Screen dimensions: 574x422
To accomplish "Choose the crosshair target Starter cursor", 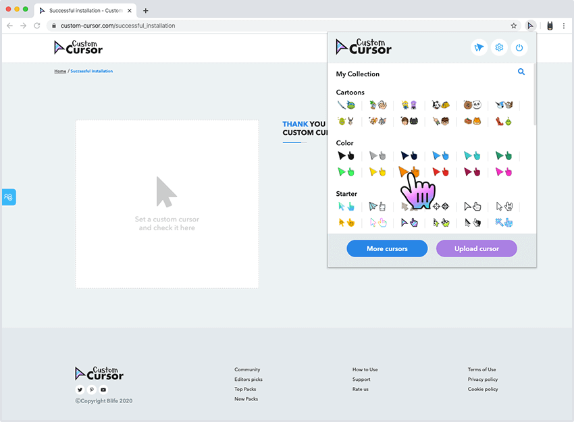I will point(441,207).
